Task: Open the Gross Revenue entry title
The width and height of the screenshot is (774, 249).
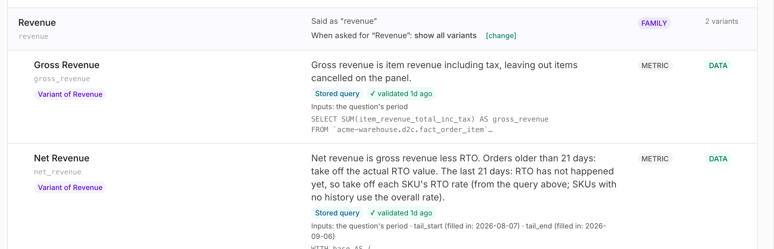Action: tap(67, 65)
